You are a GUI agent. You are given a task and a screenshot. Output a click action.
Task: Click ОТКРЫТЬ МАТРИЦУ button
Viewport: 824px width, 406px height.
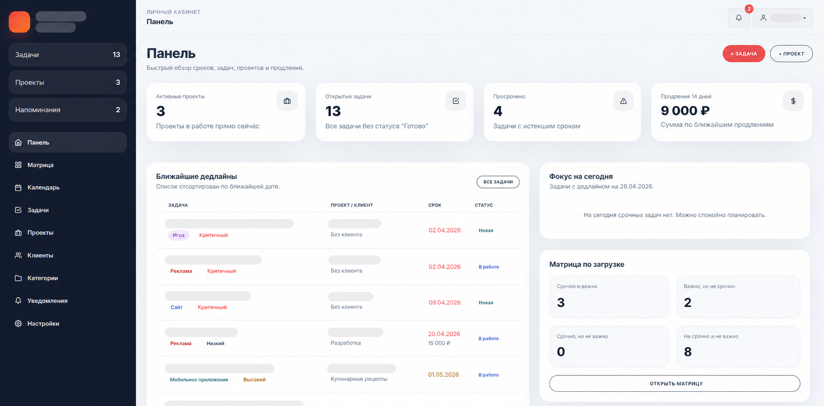pos(674,383)
